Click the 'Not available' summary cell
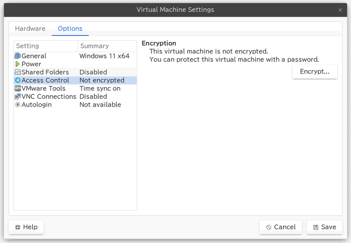Screen dimensions: 351x243 tap(100, 104)
